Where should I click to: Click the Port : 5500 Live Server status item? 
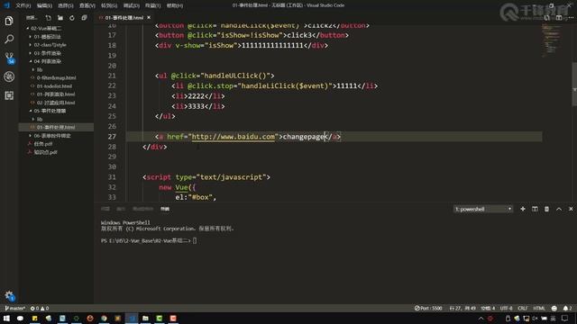[428, 308]
